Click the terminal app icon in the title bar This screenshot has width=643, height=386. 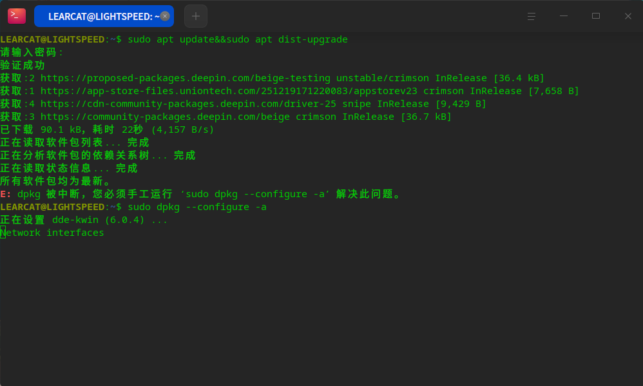17,16
